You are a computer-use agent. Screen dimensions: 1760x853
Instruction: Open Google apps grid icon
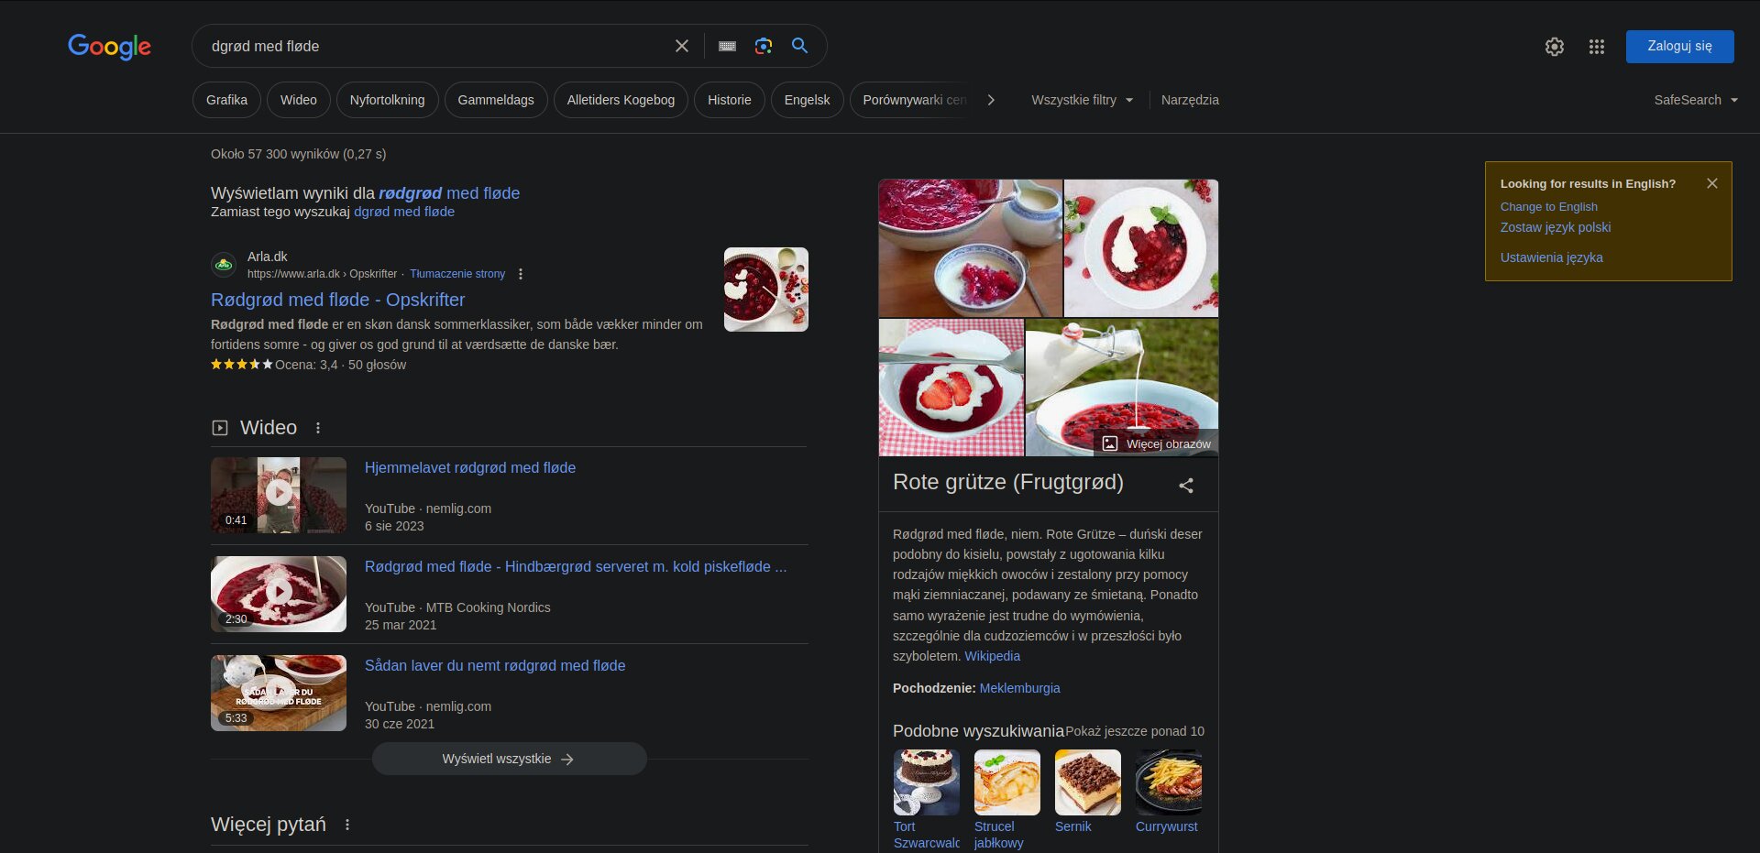click(x=1597, y=47)
